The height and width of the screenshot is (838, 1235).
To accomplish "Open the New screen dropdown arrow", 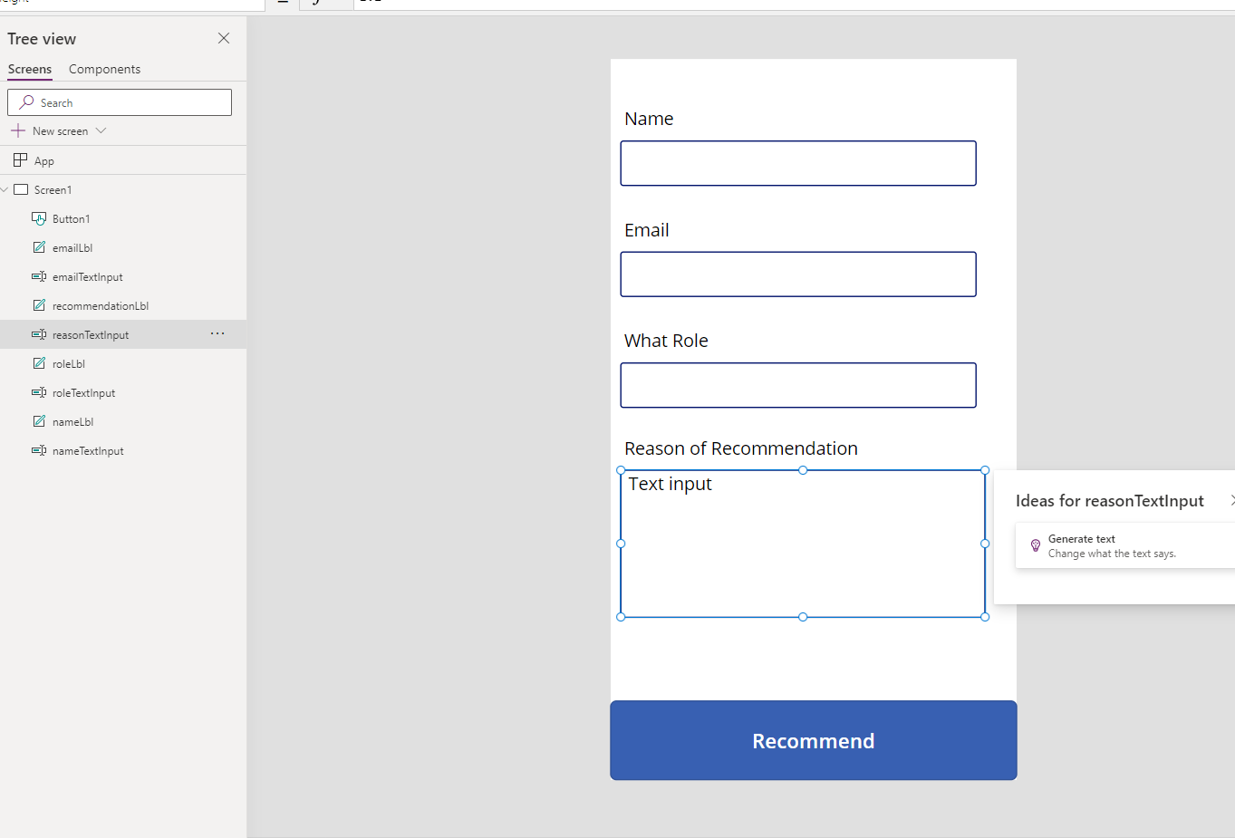I will point(101,130).
